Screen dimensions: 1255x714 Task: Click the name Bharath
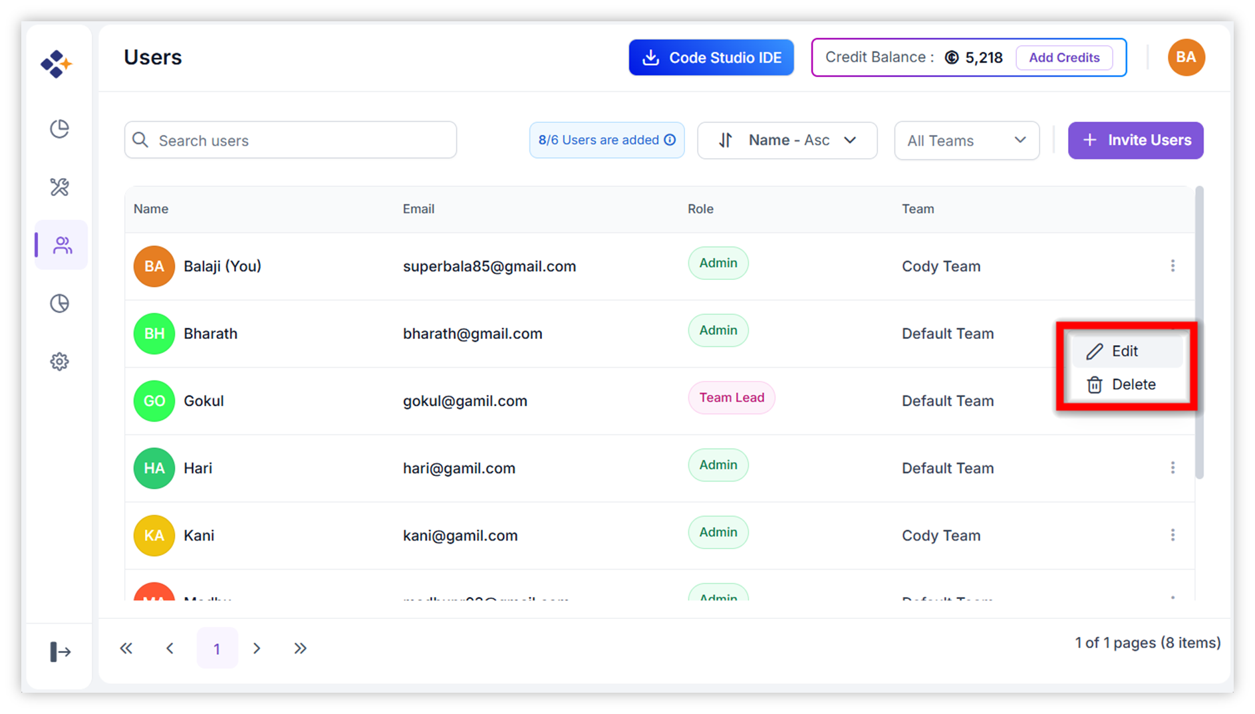(x=210, y=334)
